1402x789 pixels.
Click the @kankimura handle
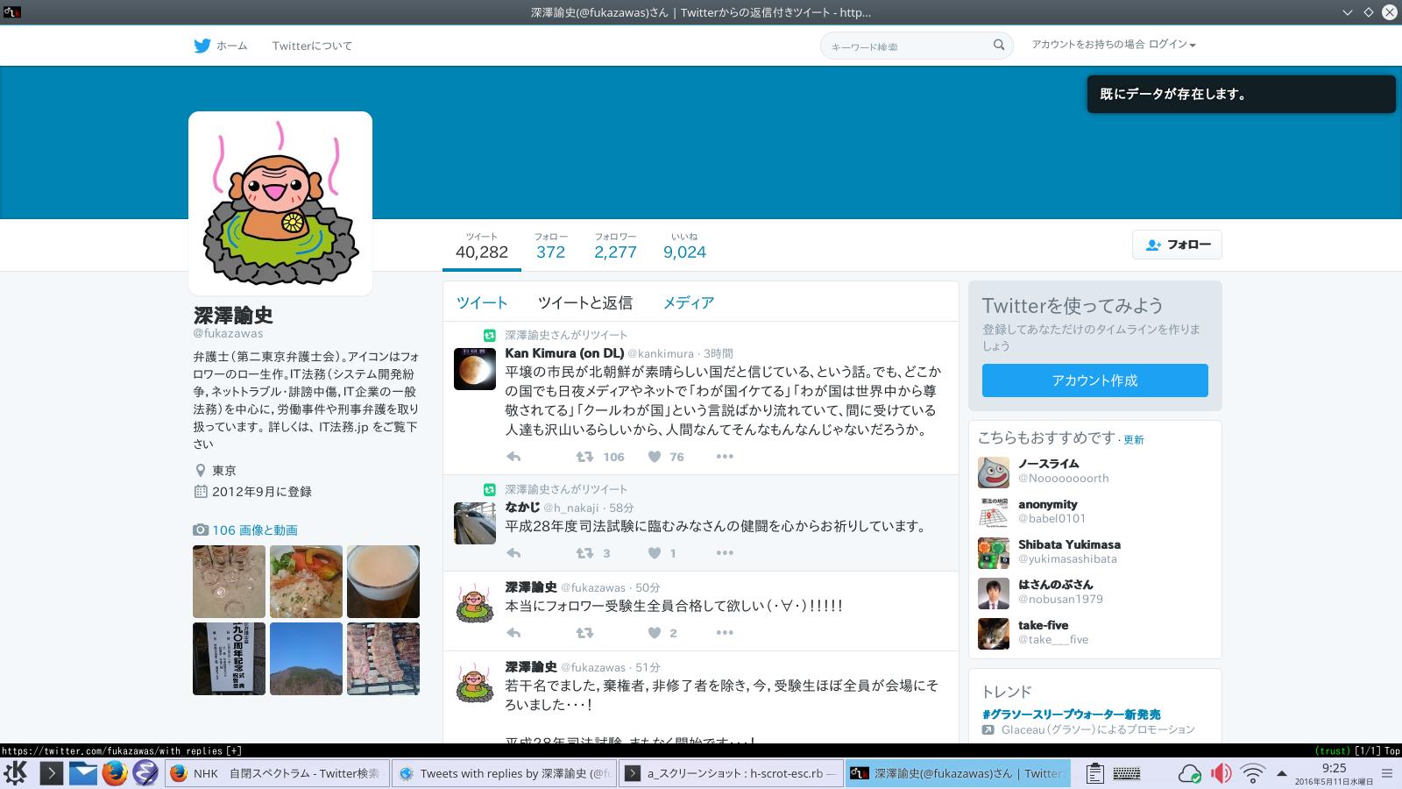[661, 354]
